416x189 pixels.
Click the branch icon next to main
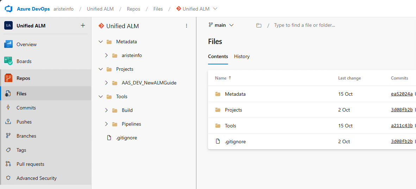tap(211, 25)
